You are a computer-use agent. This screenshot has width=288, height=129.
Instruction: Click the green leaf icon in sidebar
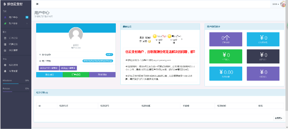pos(5,23)
